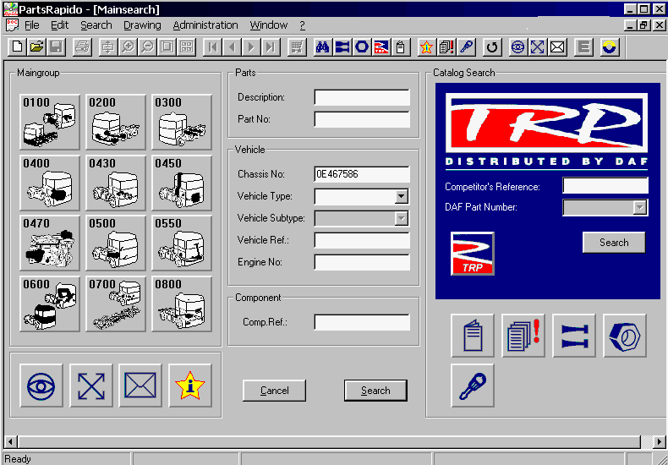Click the Save floppy disk icon

56,46
